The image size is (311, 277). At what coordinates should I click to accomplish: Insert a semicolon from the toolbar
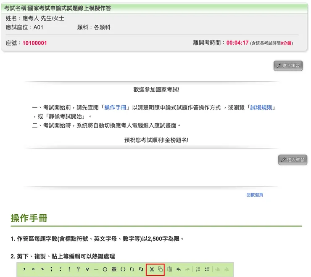(x=51, y=269)
